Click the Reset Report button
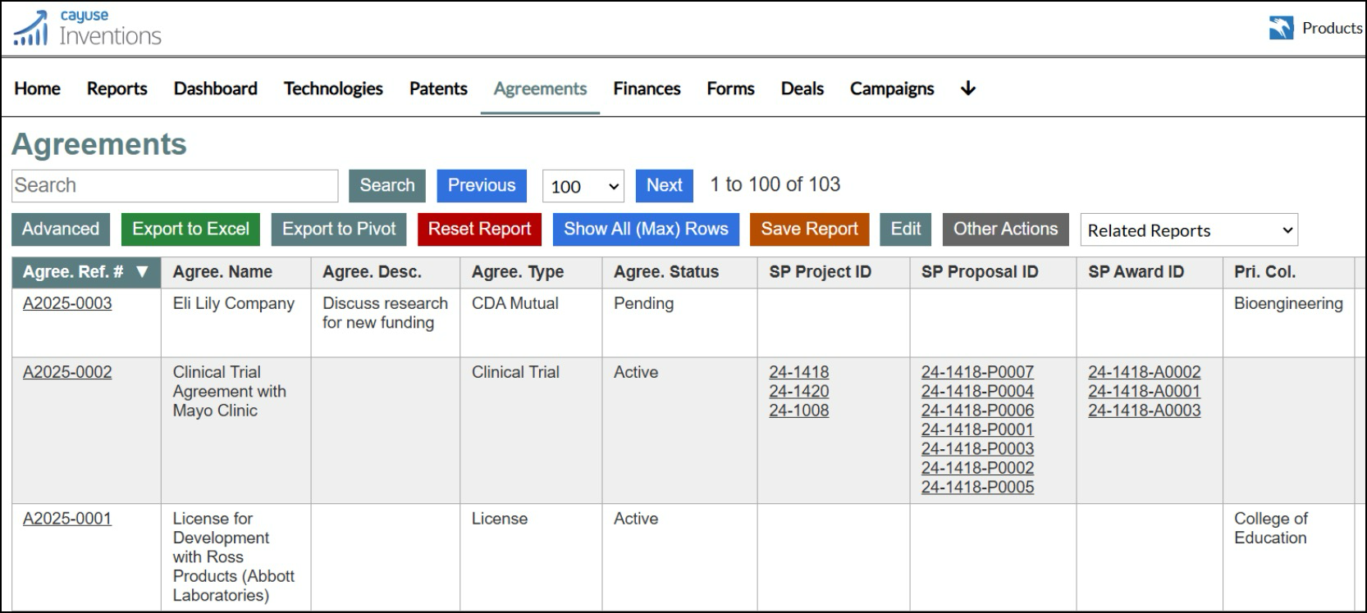 tap(479, 229)
